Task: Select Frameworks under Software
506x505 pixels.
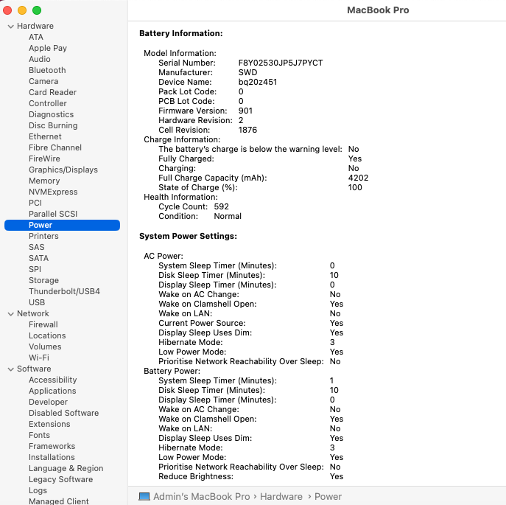Action: (x=52, y=446)
